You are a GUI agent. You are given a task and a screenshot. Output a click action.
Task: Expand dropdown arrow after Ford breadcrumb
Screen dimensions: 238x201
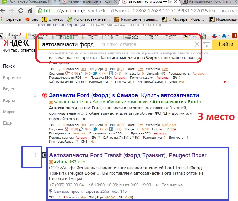tap(201, 102)
